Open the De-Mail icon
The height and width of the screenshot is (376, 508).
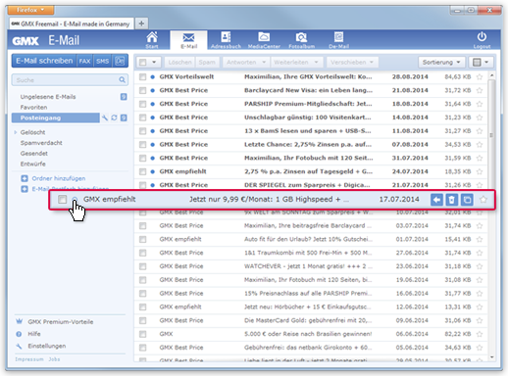pyautogui.click(x=338, y=40)
